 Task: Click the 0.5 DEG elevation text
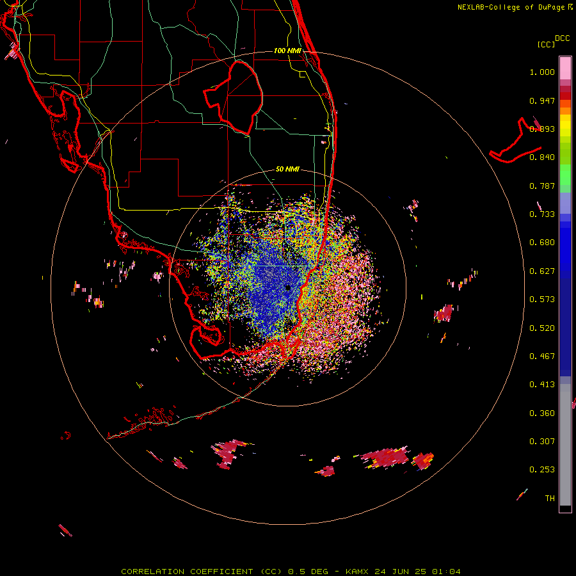(x=309, y=572)
